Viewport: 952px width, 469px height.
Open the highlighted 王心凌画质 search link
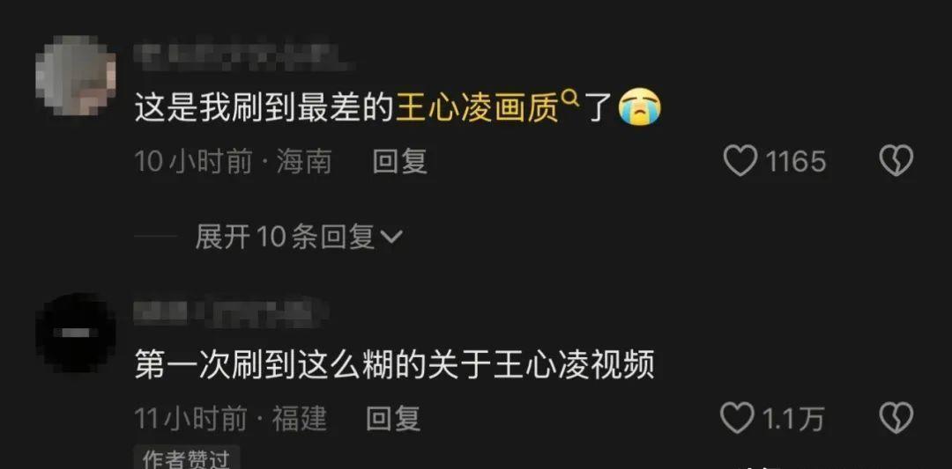[x=477, y=108]
